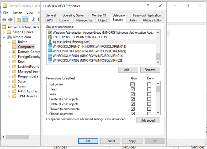Click the WINFCISQLVIRN01 computer icon
The image size is (207, 149).
click(50, 56)
